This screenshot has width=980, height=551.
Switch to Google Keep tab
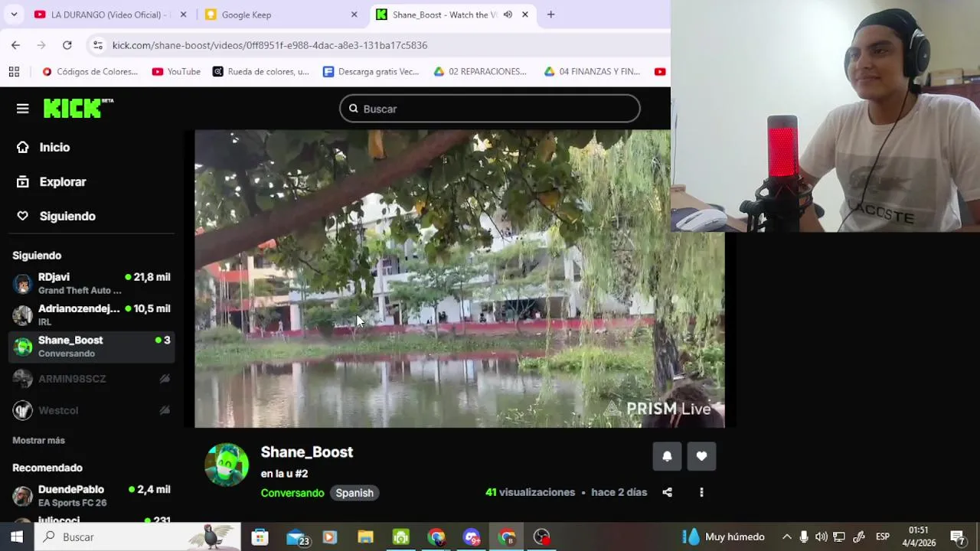[280, 15]
